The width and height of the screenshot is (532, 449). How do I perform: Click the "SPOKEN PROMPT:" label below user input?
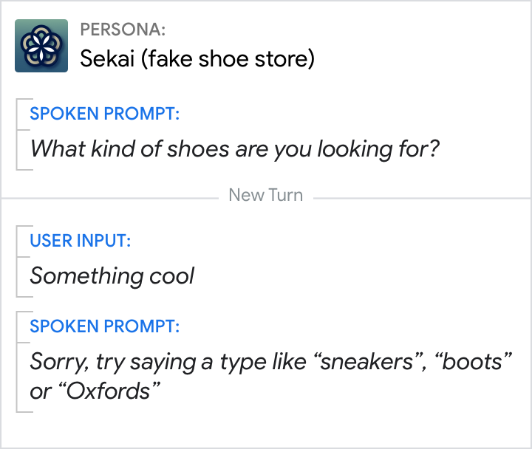coord(104,327)
